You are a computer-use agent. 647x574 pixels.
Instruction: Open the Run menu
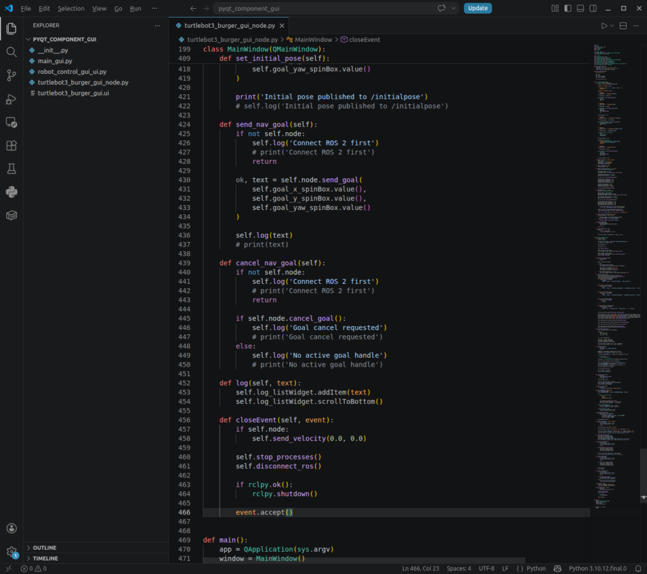coord(135,8)
